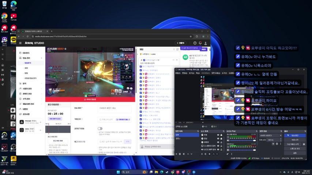This screenshot has height=175, width=312.
Task: Mute the 마이크/Aux channel in OBS mixer
Action: coord(228,150)
